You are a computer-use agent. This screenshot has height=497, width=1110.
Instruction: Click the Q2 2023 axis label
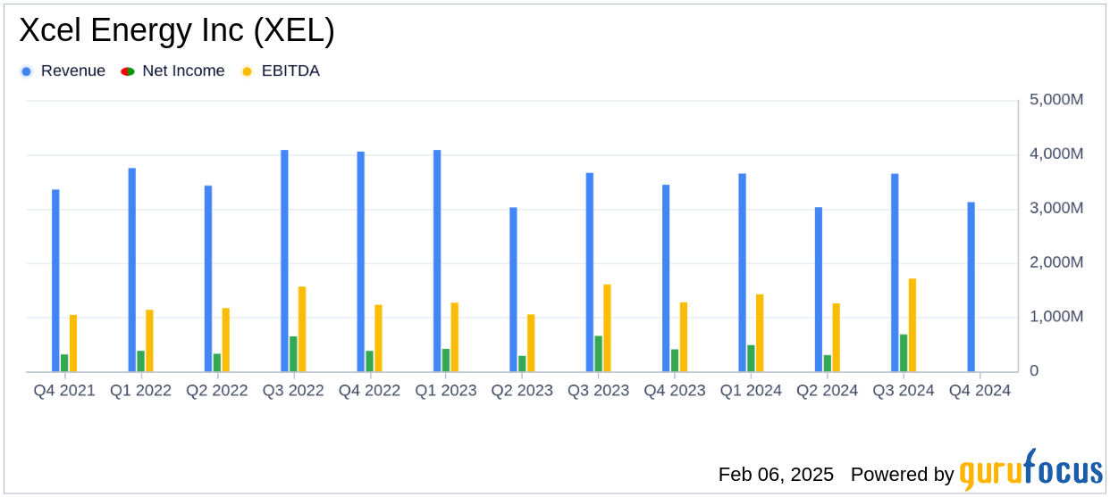522,391
